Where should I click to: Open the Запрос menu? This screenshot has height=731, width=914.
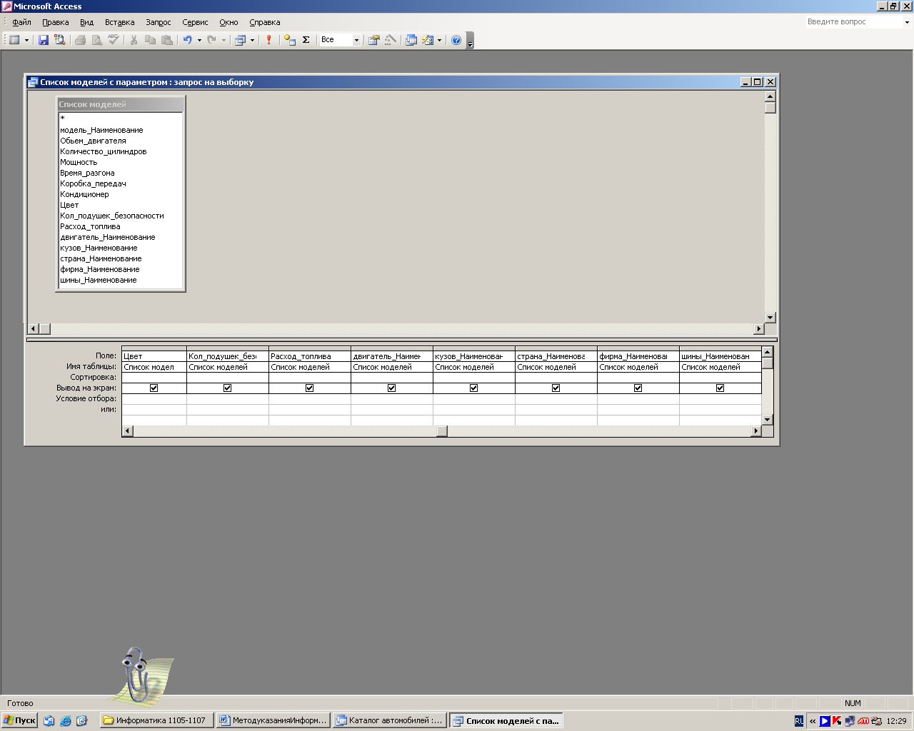(158, 22)
